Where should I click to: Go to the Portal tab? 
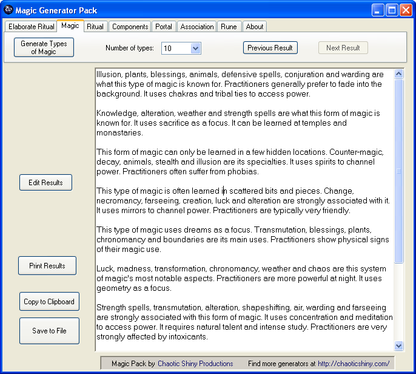click(x=164, y=27)
